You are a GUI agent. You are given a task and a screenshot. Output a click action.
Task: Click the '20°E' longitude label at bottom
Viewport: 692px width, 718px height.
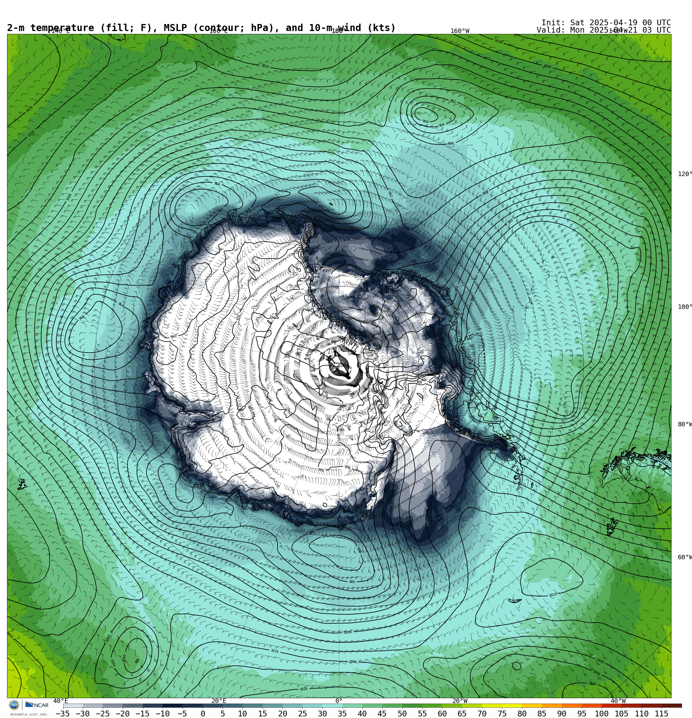click(x=218, y=701)
